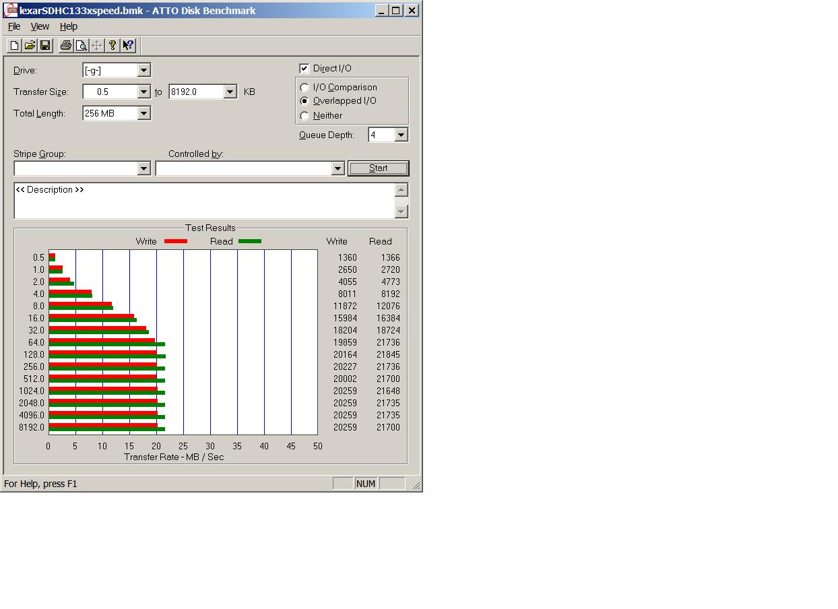Expand the Stripe Group dropdown

coord(143,168)
